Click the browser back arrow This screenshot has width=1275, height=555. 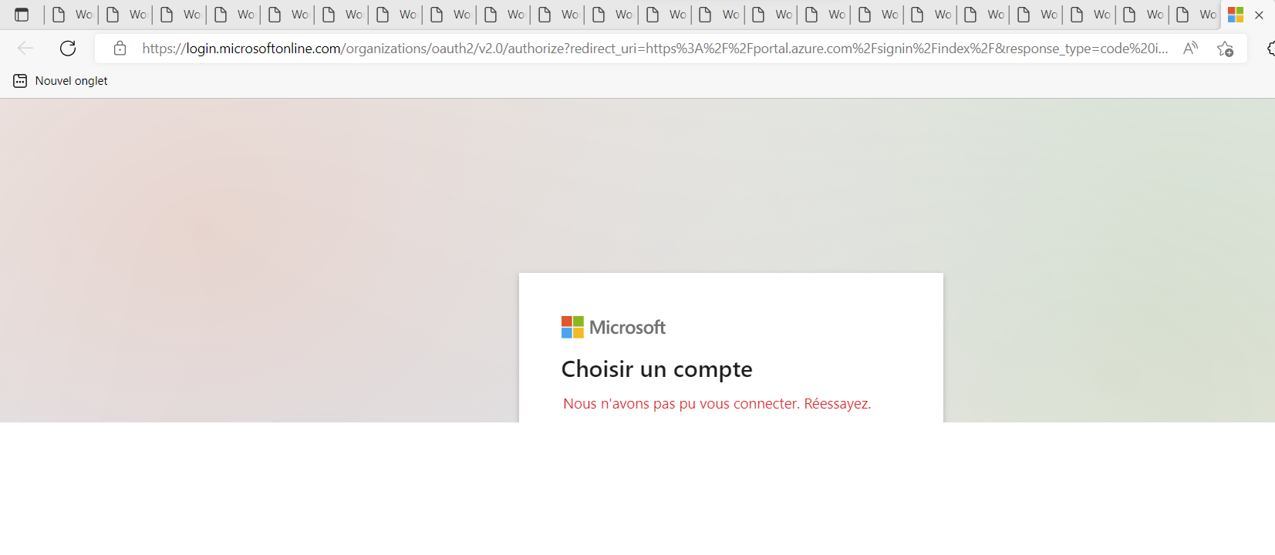click(x=25, y=49)
